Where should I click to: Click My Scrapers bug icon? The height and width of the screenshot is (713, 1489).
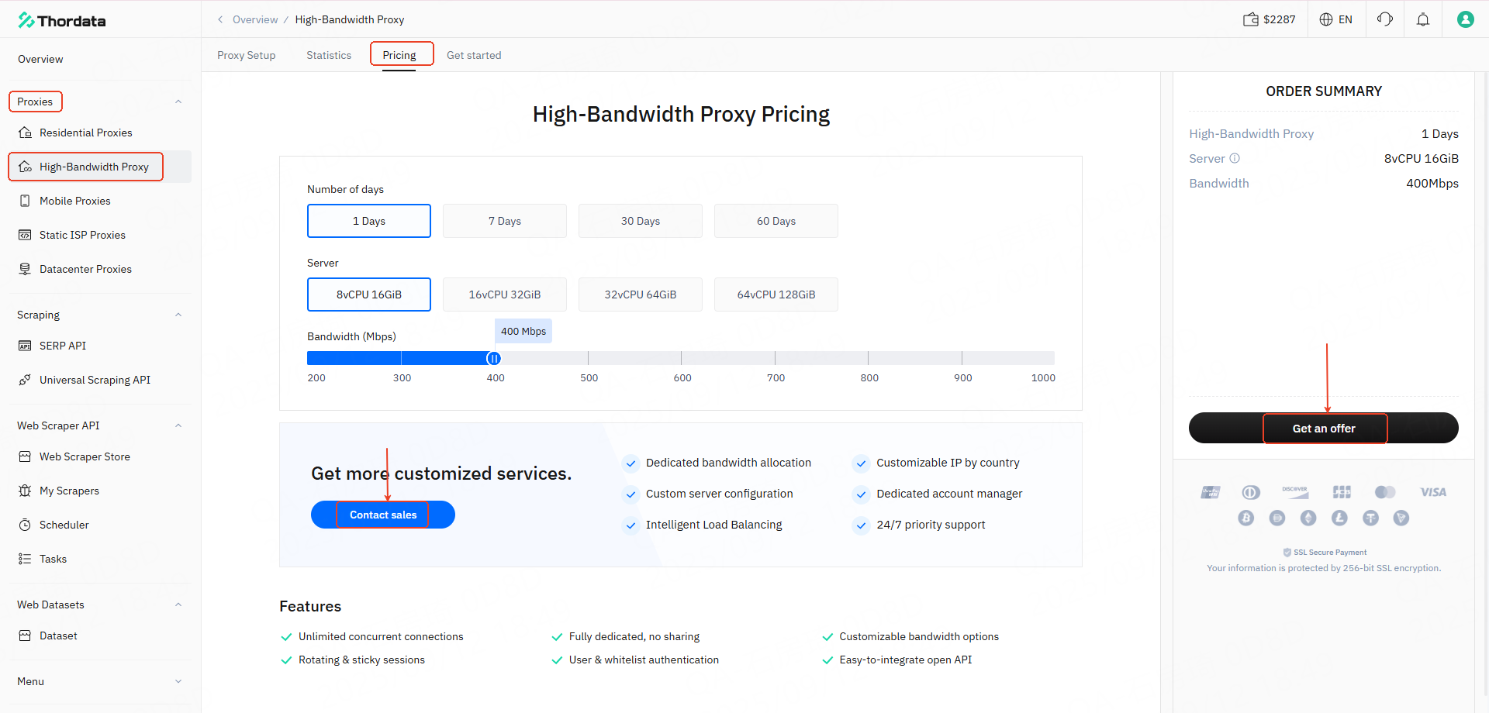26,491
